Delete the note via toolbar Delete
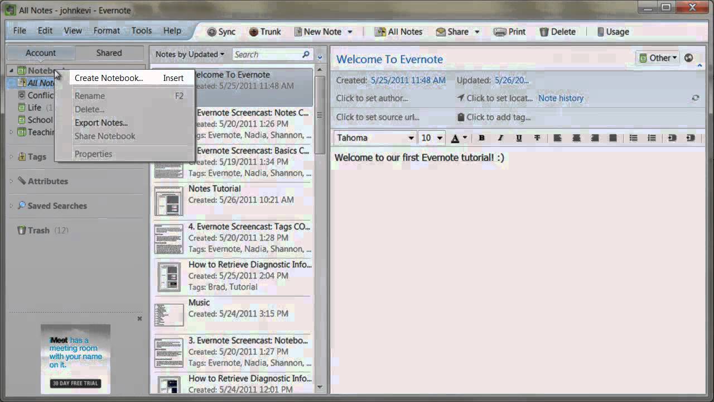This screenshot has width=714, height=402. (557, 32)
